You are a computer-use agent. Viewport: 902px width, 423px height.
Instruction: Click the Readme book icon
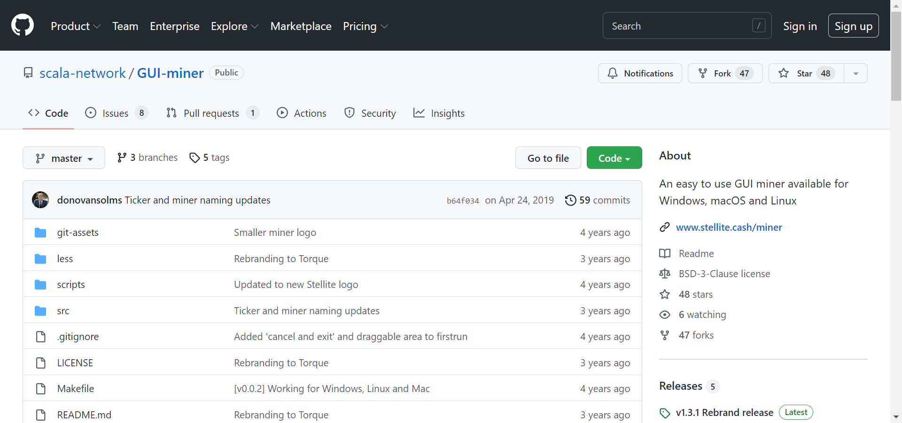tap(665, 254)
